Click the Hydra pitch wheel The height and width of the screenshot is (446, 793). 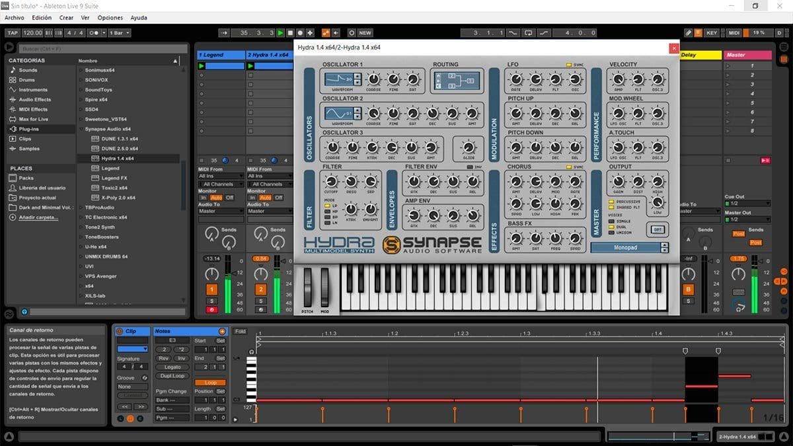(x=308, y=286)
